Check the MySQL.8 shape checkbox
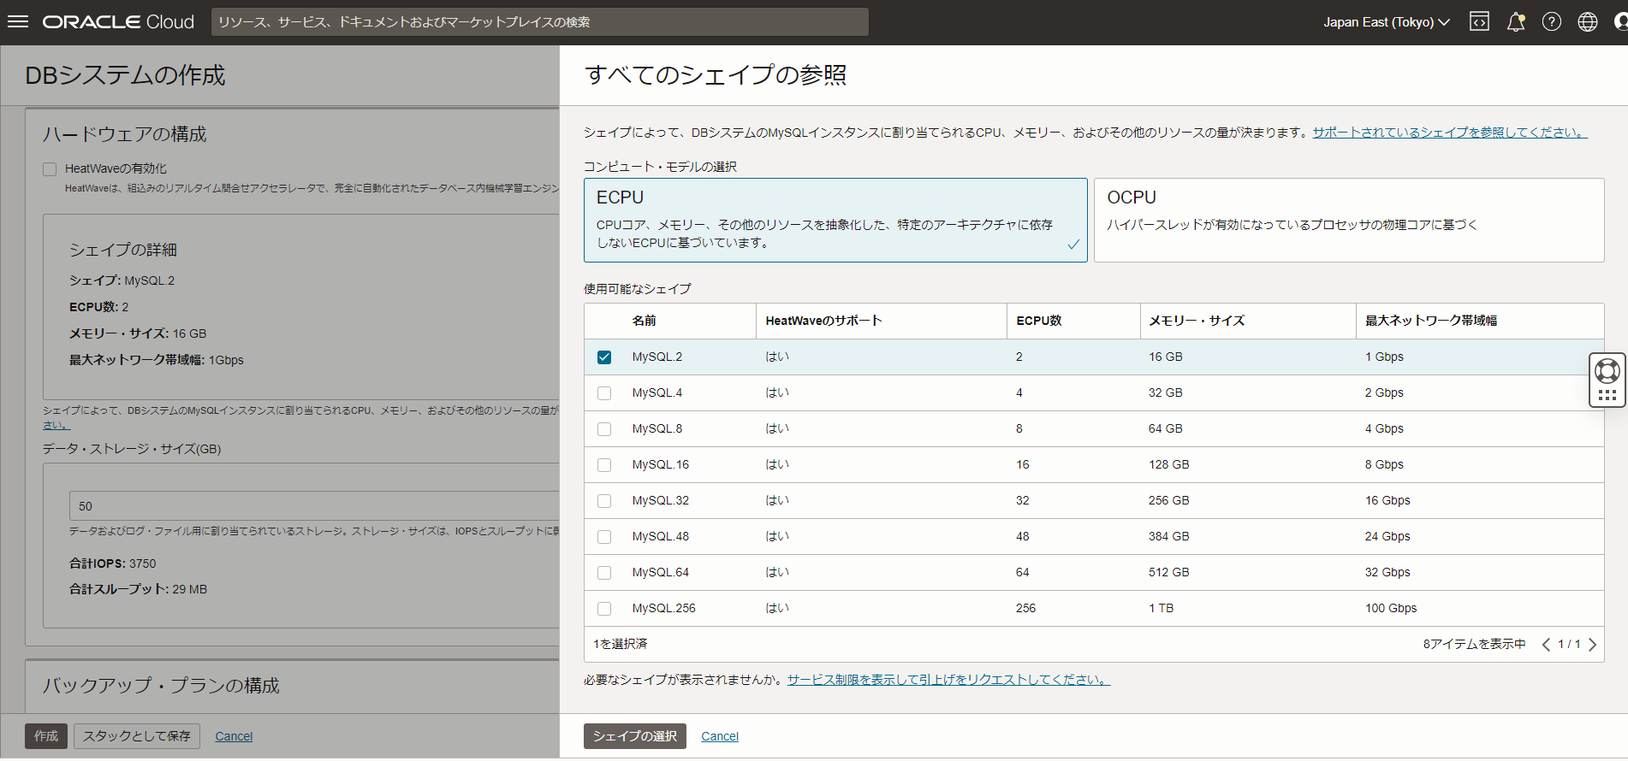This screenshot has height=761, width=1628. click(x=604, y=429)
